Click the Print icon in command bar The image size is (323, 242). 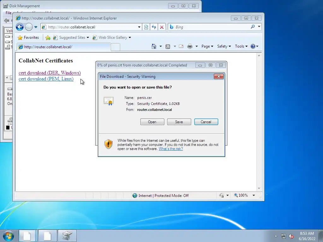click(x=190, y=46)
